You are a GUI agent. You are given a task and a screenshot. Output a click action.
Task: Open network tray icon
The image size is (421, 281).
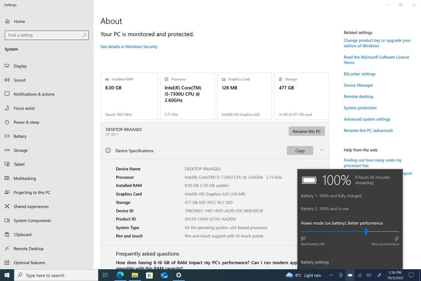click(x=360, y=275)
